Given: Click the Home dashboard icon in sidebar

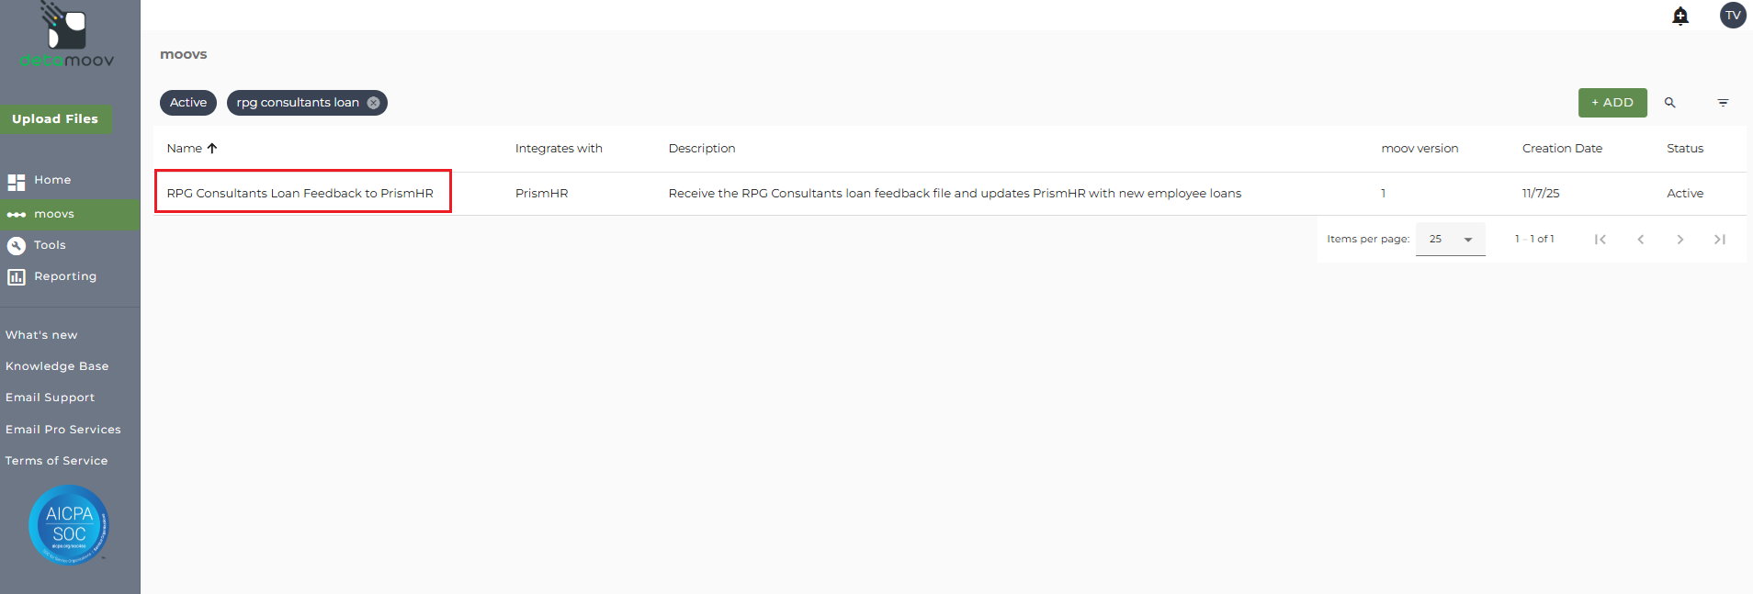Looking at the screenshot, I should click(x=17, y=182).
